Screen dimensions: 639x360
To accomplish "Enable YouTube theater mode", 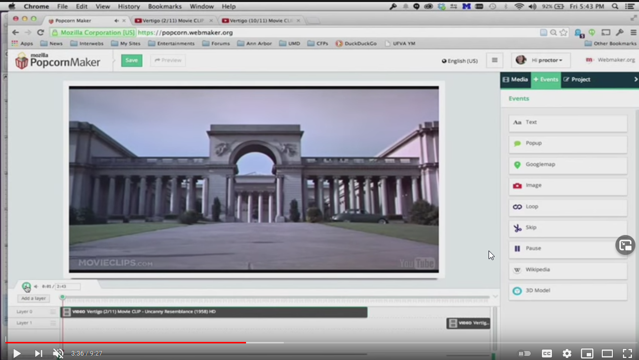I will 607,353.
